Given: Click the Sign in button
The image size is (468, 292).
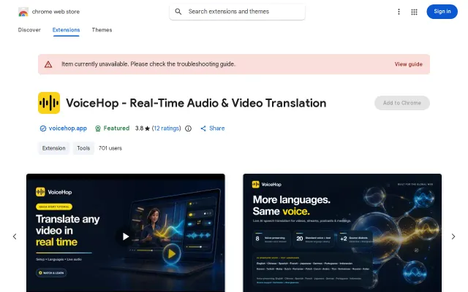Looking at the screenshot, I should (x=442, y=12).
